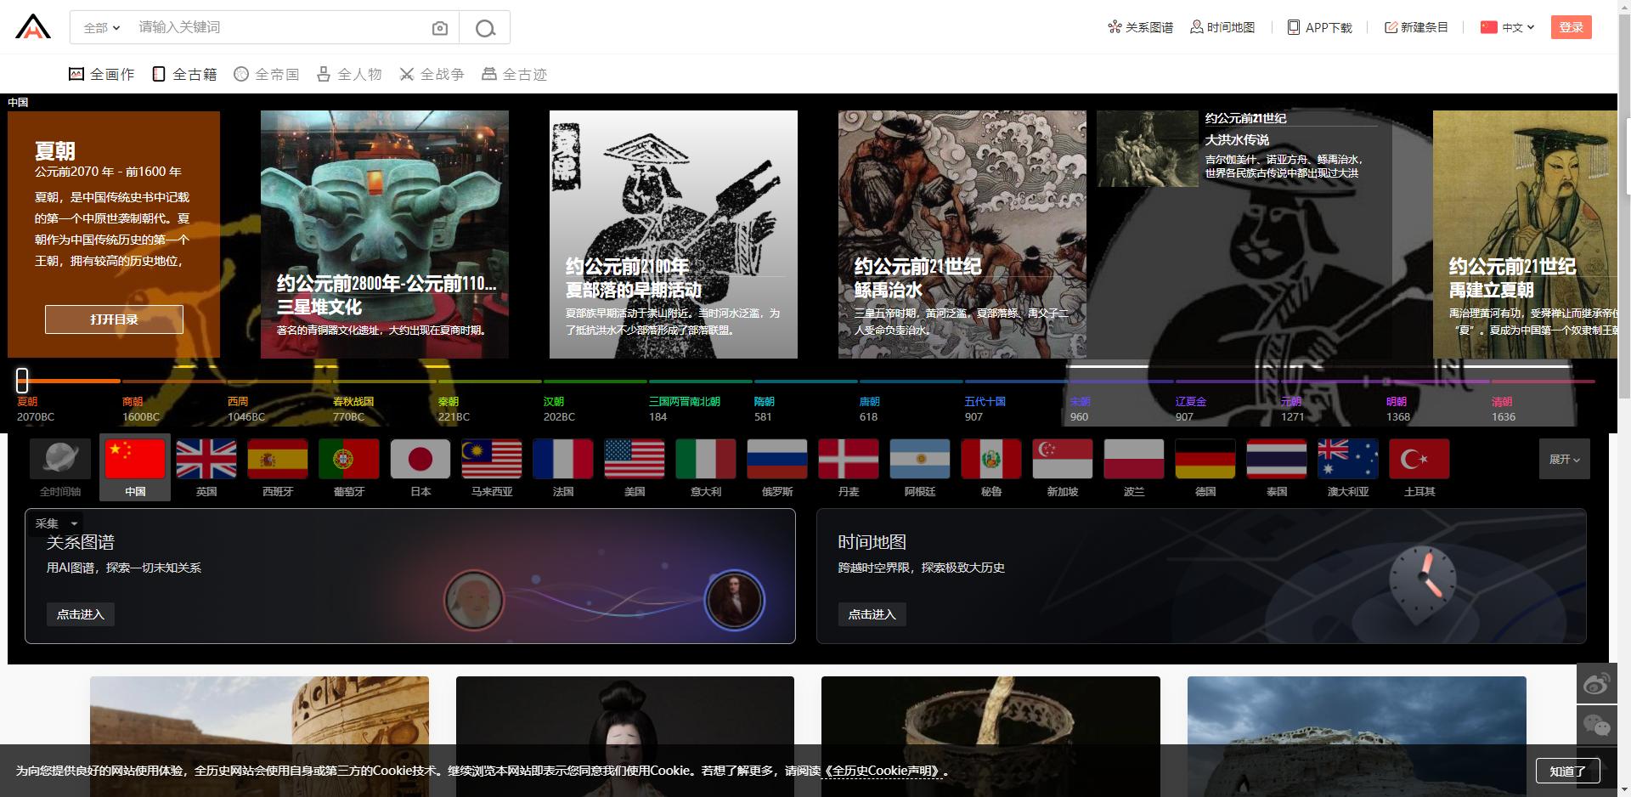Open the 鲧禹治水 card
The height and width of the screenshot is (797, 1631).
tap(962, 235)
